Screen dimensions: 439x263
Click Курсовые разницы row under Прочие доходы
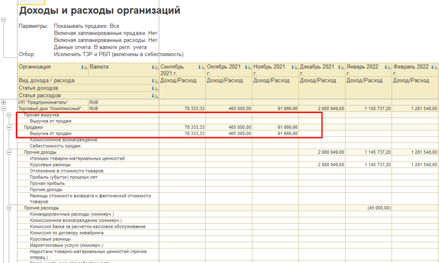click(x=50, y=165)
